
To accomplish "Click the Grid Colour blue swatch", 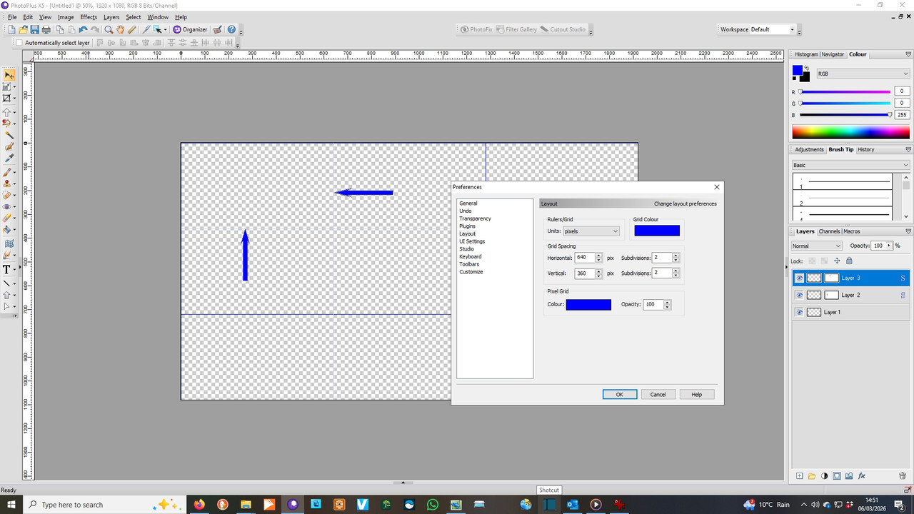I will 657,231.
